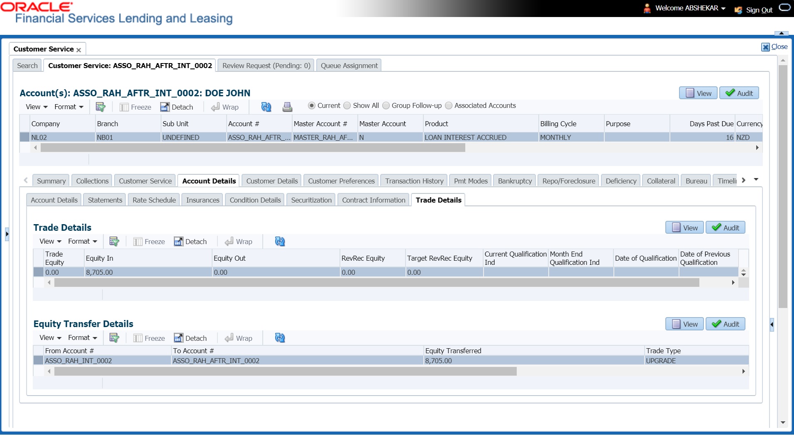Click the Equity Transfer horizontal scrollbar
The width and height of the screenshot is (794, 435).
click(285, 371)
